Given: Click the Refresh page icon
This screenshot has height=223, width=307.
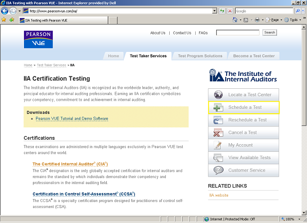Looking at the screenshot, I should tap(222, 10).
